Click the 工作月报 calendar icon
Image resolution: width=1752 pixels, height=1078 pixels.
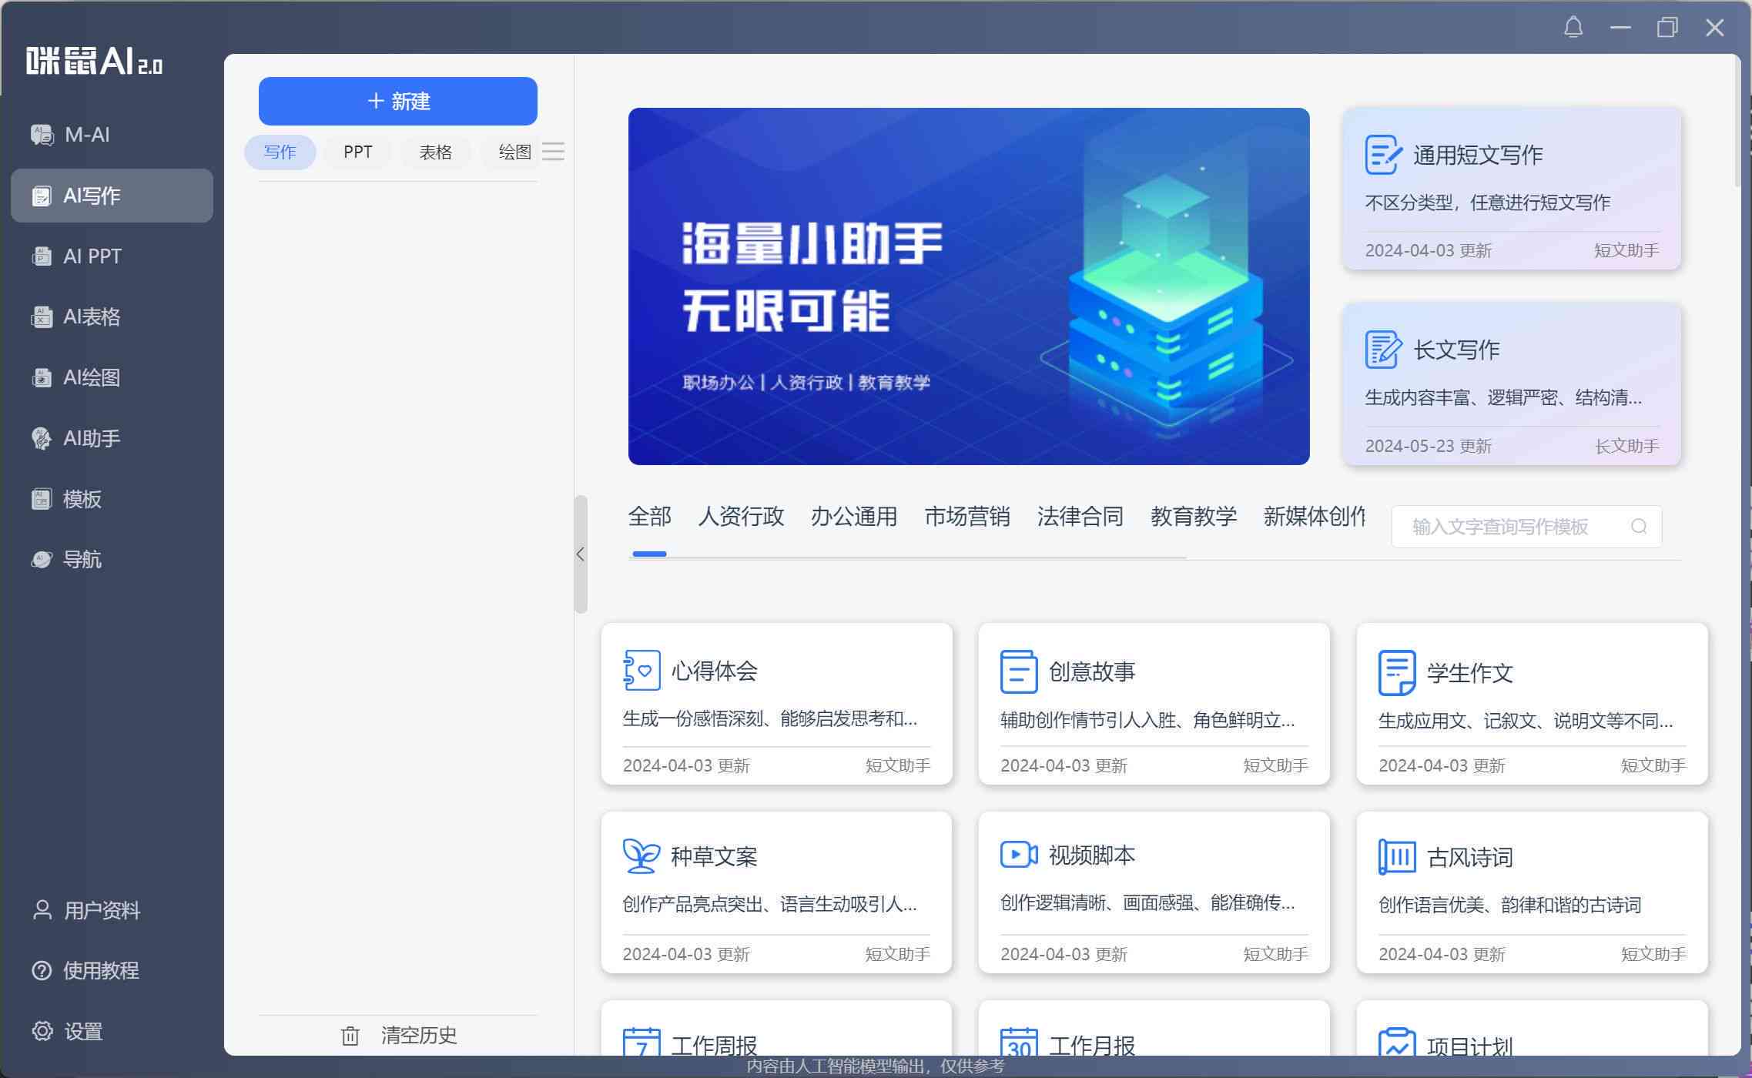pos(1018,1042)
